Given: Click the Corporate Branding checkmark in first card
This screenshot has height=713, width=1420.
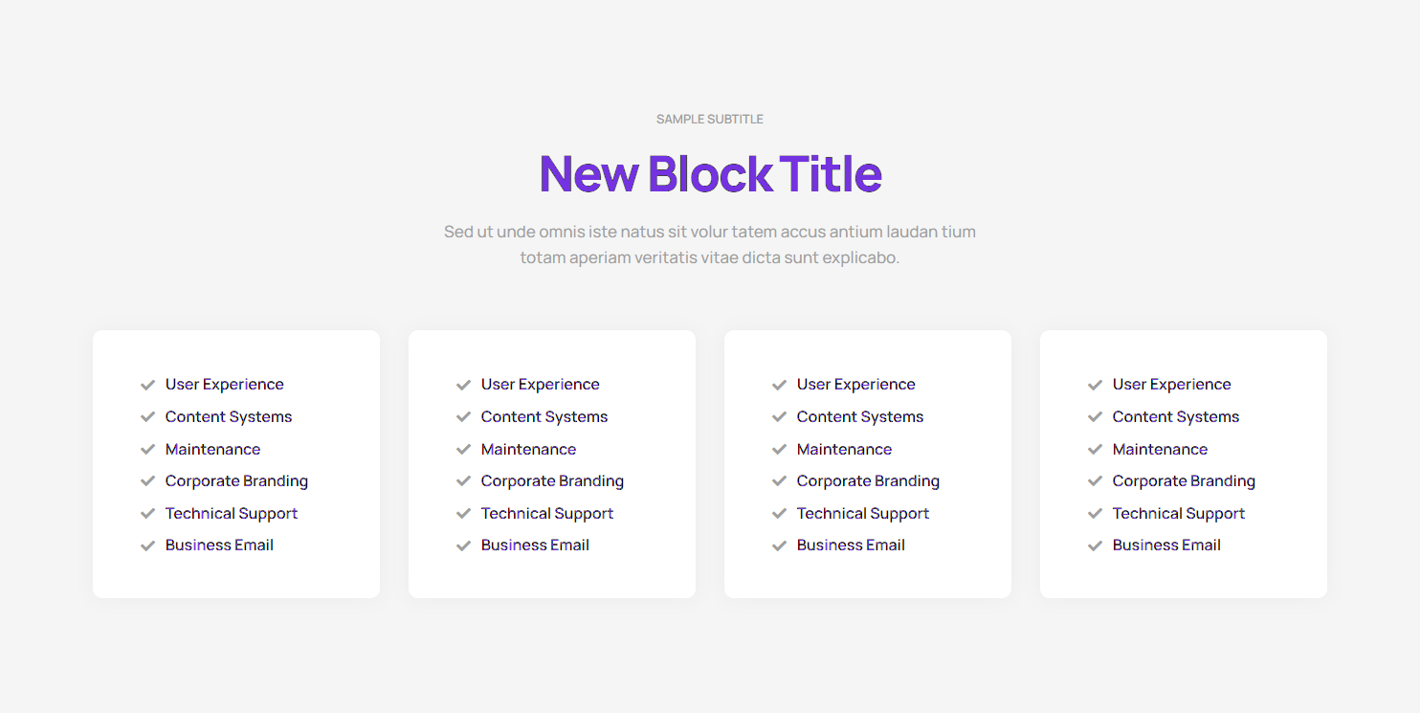Looking at the screenshot, I should pyautogui.click(x=147, y=481).
